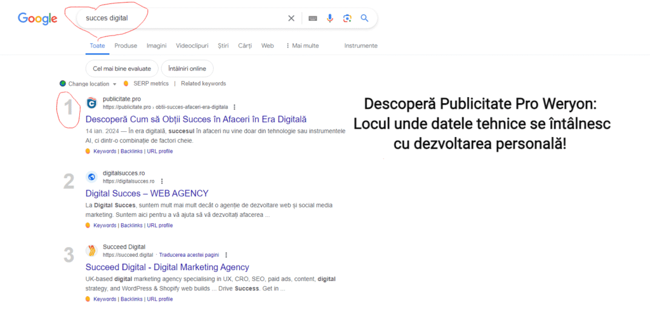Apply the 'Întâlniri online' filter chip
650x317 pixels.
[x=187, y=68]
